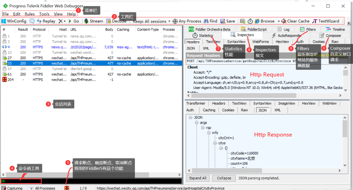
Task: Collapse the JSON root node
Action: [191, 118]
